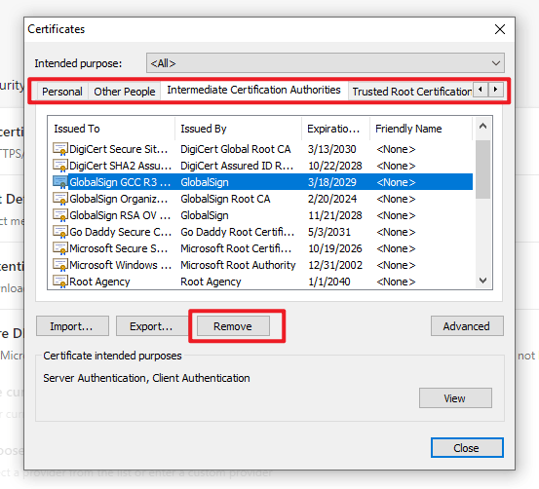Select the Go Daddy Secure certificate icon
Screen dimensions: 539x489
[60, 232]
